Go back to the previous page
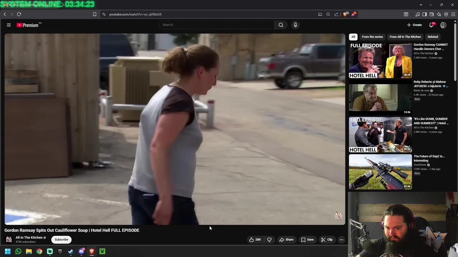The image size is (458, 257). pyautogui.click(x=5, y=14)
